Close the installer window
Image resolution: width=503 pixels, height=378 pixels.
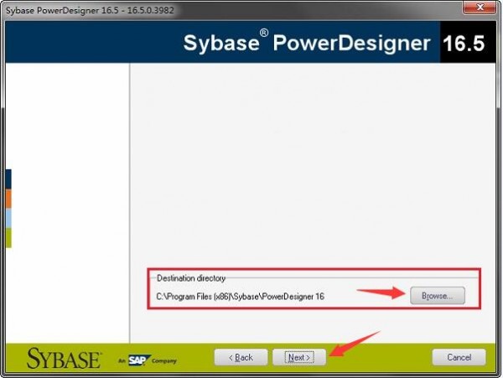point(480,7)
